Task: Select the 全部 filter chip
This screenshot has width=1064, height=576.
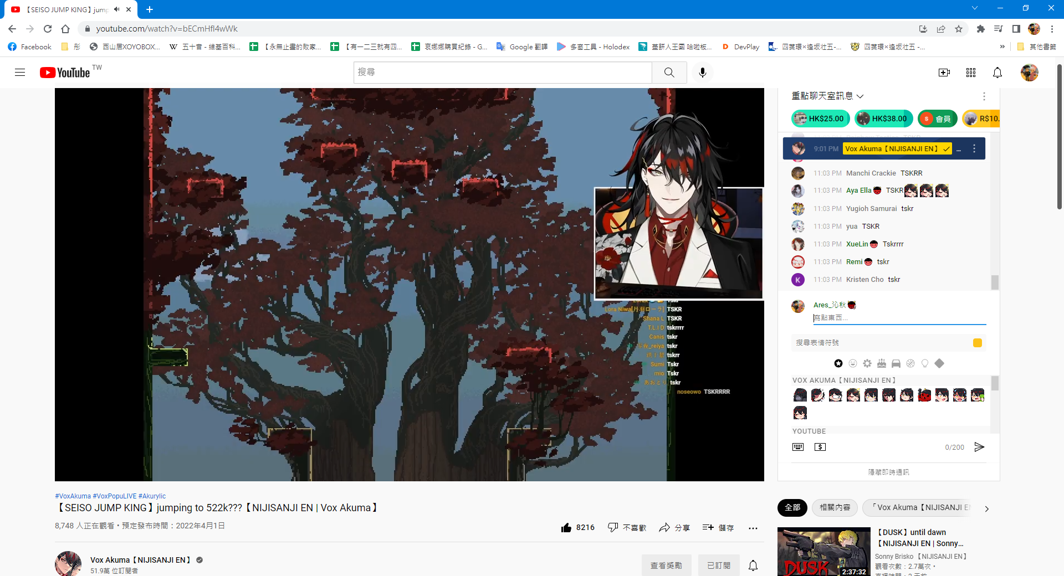Action: coord(792,508)
